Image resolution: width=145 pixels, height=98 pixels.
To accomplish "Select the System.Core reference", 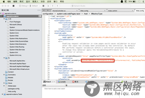I will pyautogui.click(x=14, y=33).
